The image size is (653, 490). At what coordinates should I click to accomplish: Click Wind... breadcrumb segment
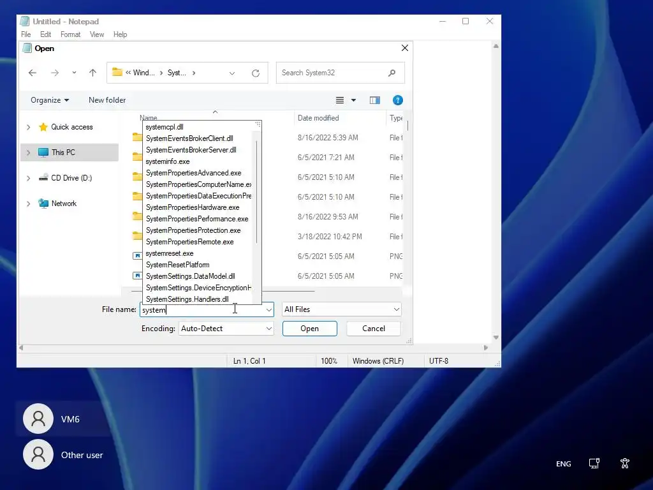click(x=143, y=73)
